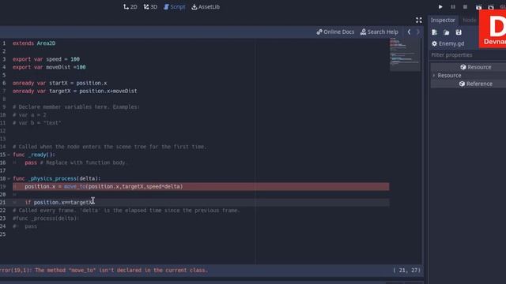Switch to the 3D workspace
This screenshot has width=506, height=284.
150,7
